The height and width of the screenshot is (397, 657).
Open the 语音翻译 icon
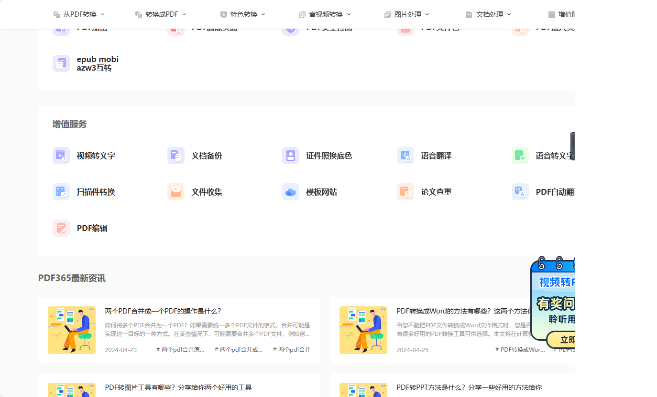[x=405, y=156]
